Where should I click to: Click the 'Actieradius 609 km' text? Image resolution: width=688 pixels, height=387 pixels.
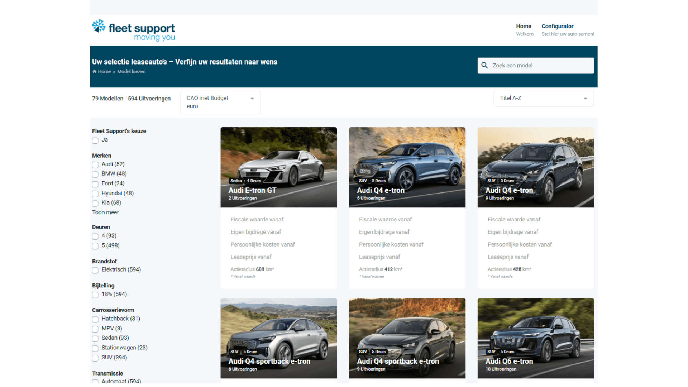click(x=252, y=269)
